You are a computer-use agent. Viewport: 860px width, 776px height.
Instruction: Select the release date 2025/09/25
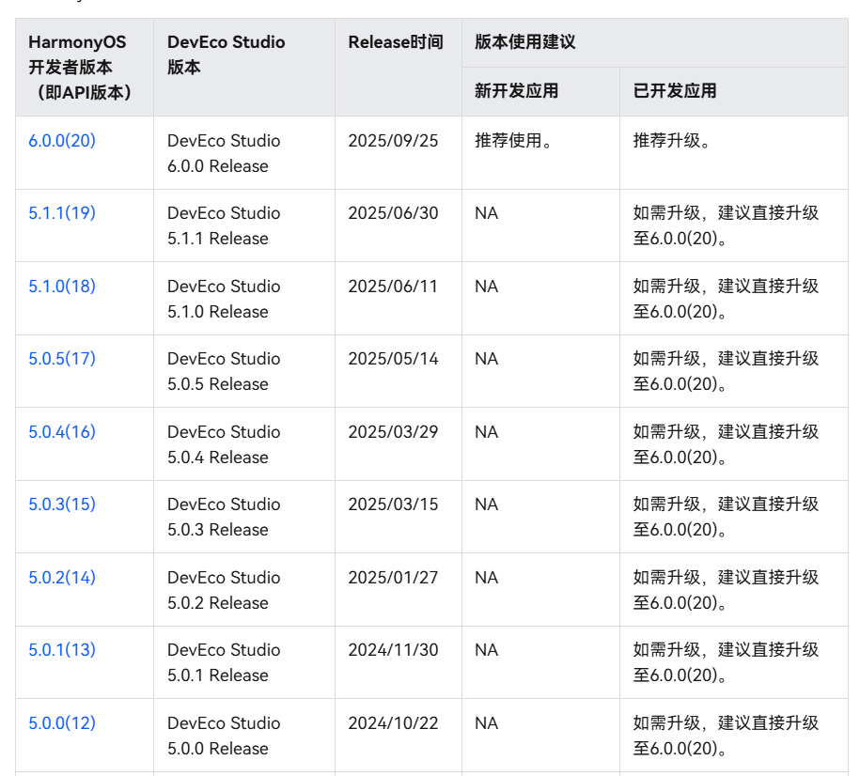coord(393,140)
